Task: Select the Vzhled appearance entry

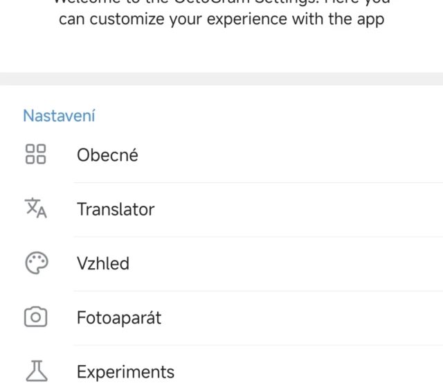Action: pos(103,263)
